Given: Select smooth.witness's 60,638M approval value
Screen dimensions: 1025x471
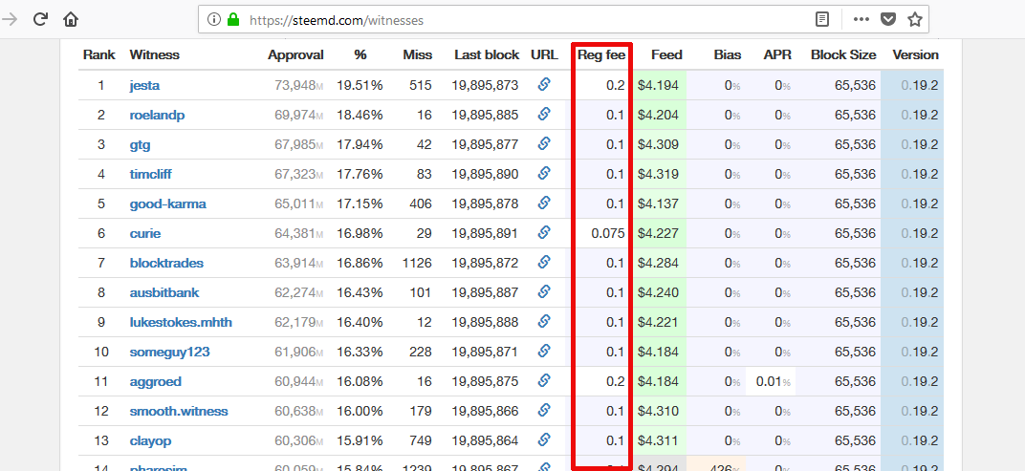Looking at the screenshot, I should [x=299, y=412].
